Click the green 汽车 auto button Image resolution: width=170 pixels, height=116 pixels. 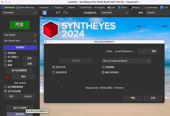20,25
